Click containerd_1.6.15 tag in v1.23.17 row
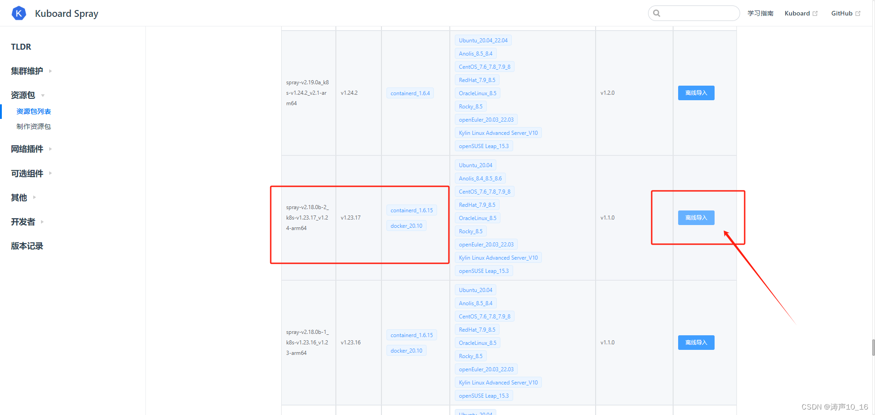This screenshot has height=415, width=875. 412,210
